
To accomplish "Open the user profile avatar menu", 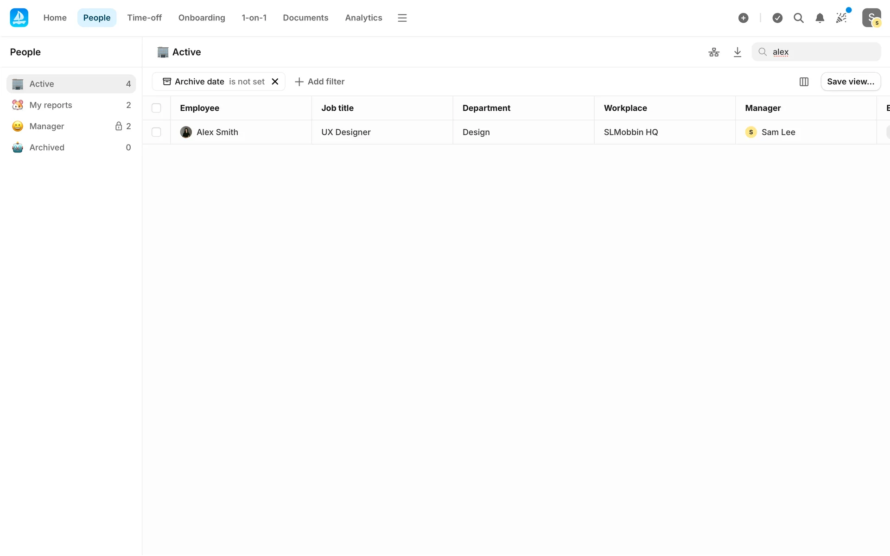I will tap(871, 18).
